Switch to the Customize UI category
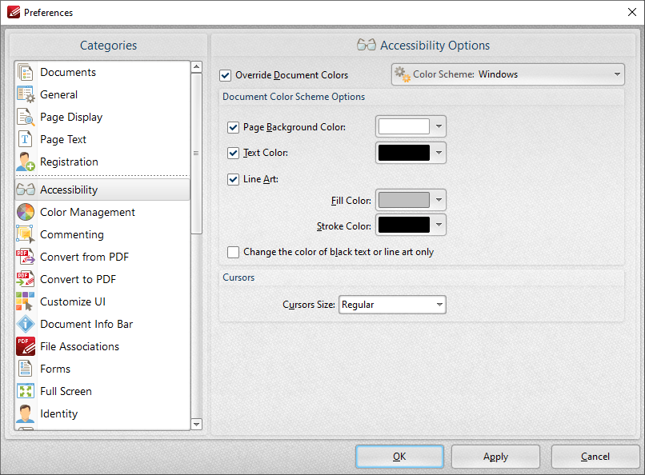645x475 pixels. (x=102, y=301)
